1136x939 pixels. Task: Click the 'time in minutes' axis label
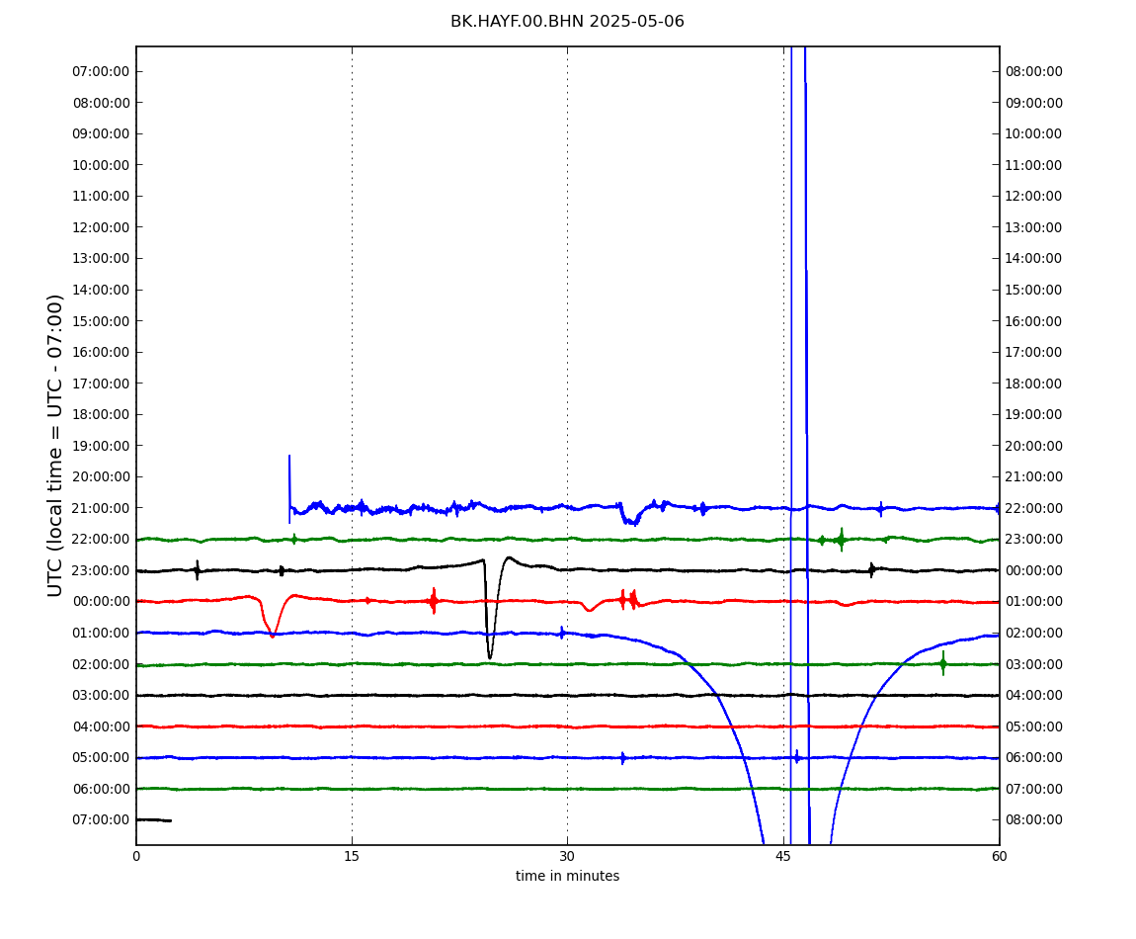(x=567, y=876)
